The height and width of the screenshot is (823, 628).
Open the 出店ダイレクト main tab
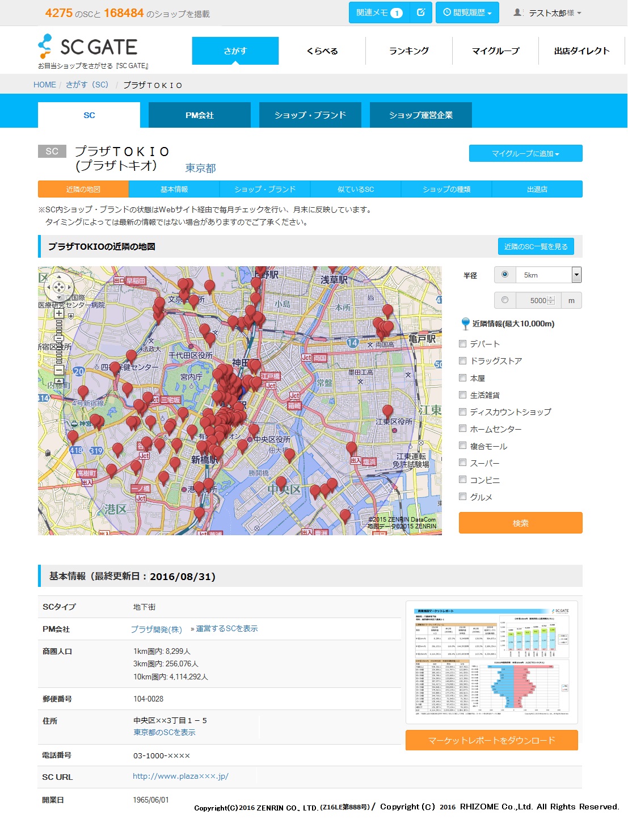(x=582, y=51)
